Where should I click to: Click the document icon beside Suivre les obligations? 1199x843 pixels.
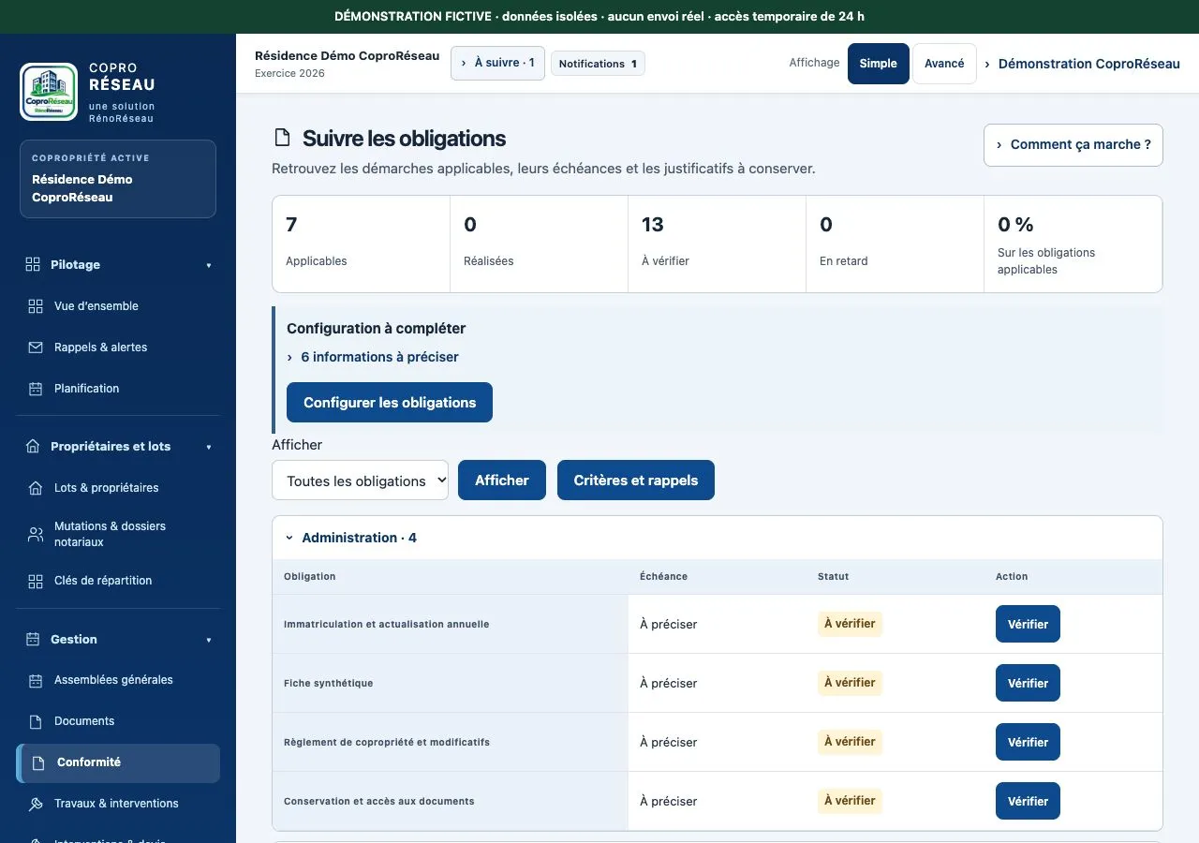click(x=282, y=139)
